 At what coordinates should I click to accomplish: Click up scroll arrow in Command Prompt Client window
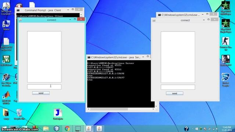(x=81, y=15)
